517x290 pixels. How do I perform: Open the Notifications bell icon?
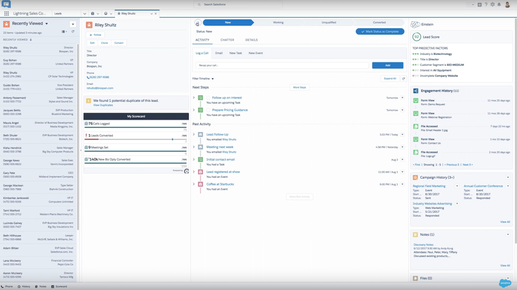(x=499, y=5)
